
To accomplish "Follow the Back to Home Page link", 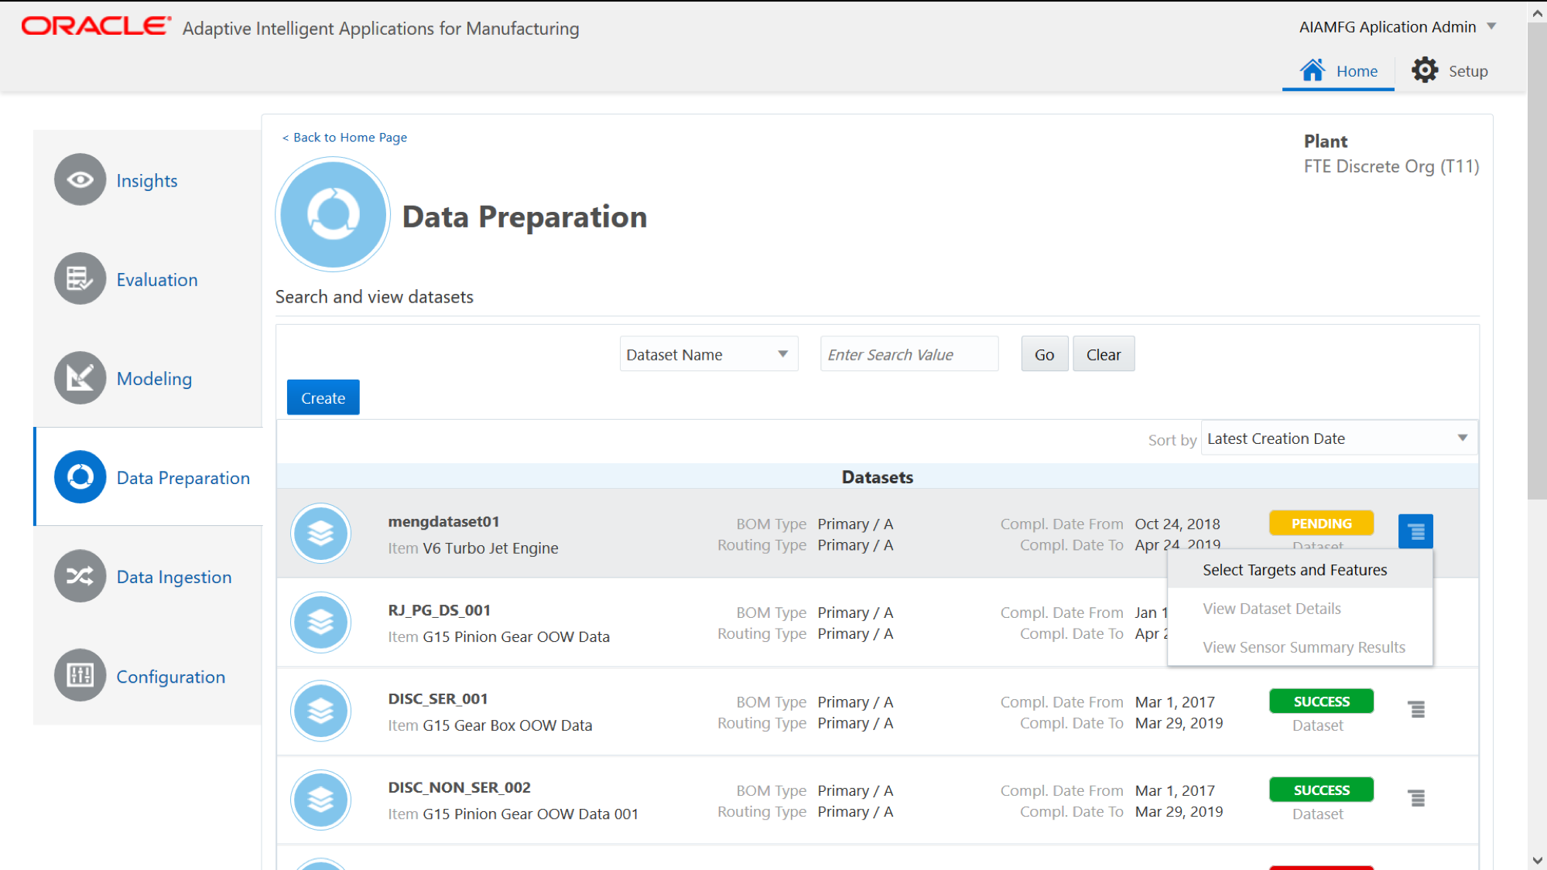I will click(x=344, y=138).
